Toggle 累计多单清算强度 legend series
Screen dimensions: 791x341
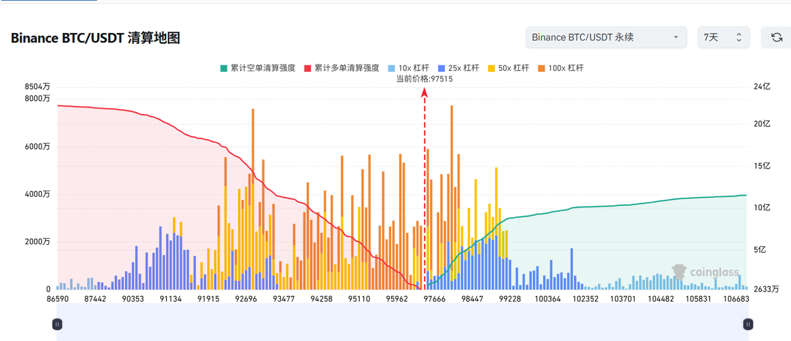coord(341,68)
